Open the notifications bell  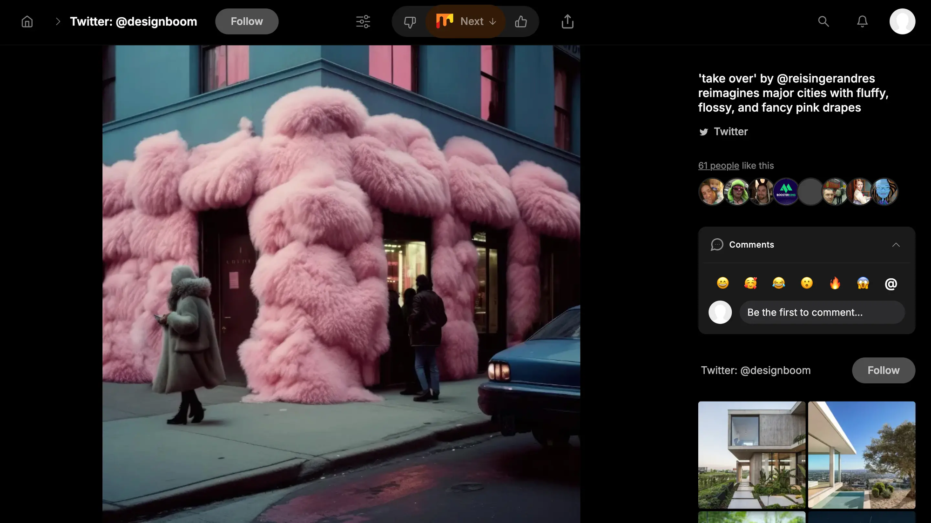862,21
